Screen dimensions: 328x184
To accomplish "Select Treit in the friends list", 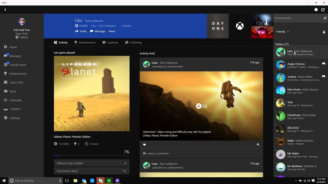I will pyautogui.click(x=301, y=103).
